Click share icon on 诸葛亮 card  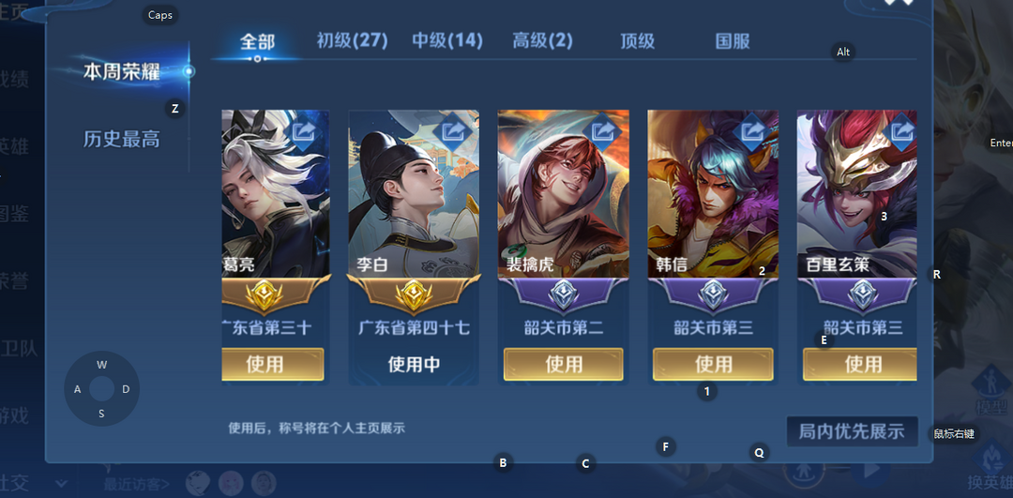coord(304,131)
